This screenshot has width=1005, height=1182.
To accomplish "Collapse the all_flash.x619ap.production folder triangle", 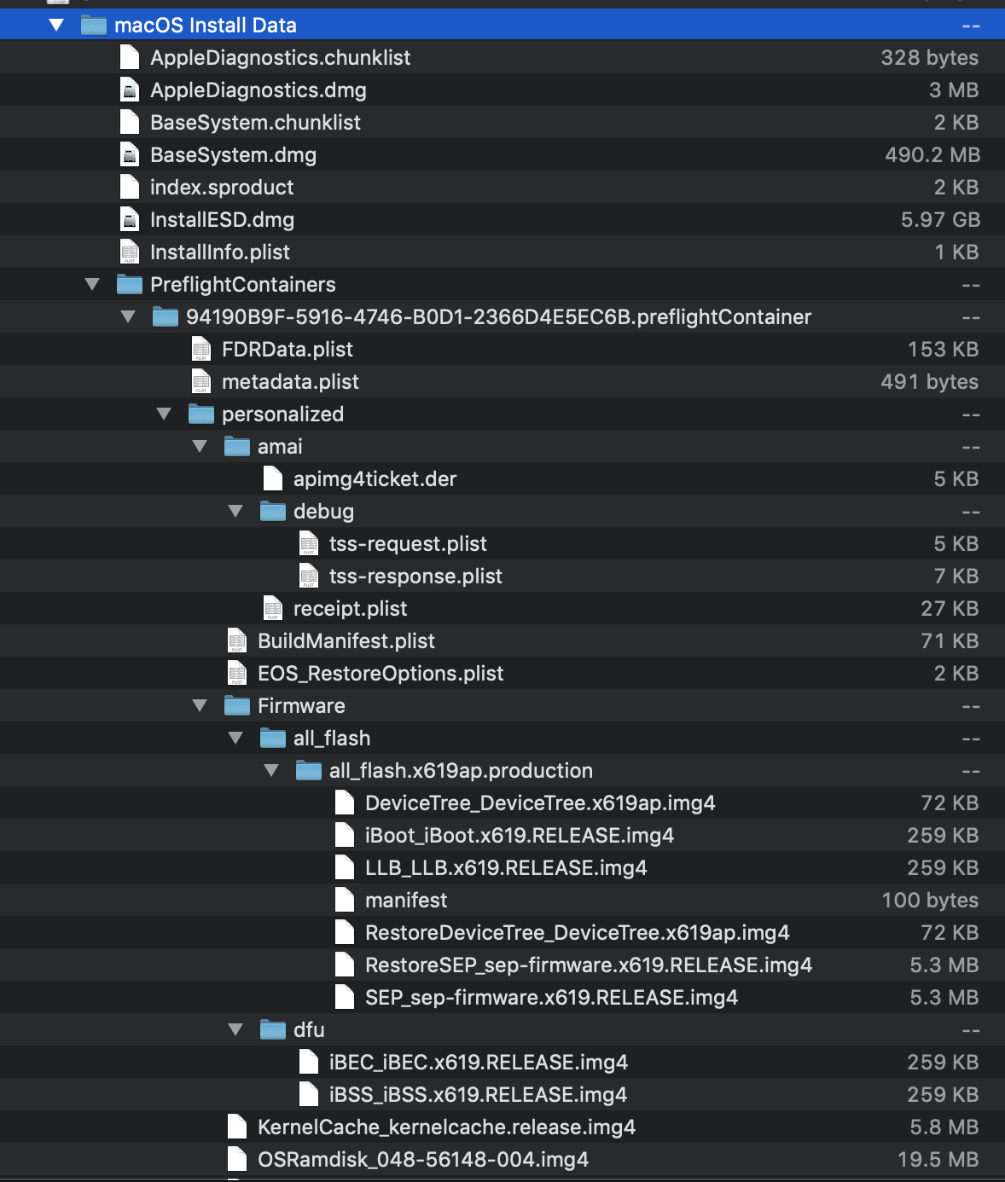I will click(271, 771).
